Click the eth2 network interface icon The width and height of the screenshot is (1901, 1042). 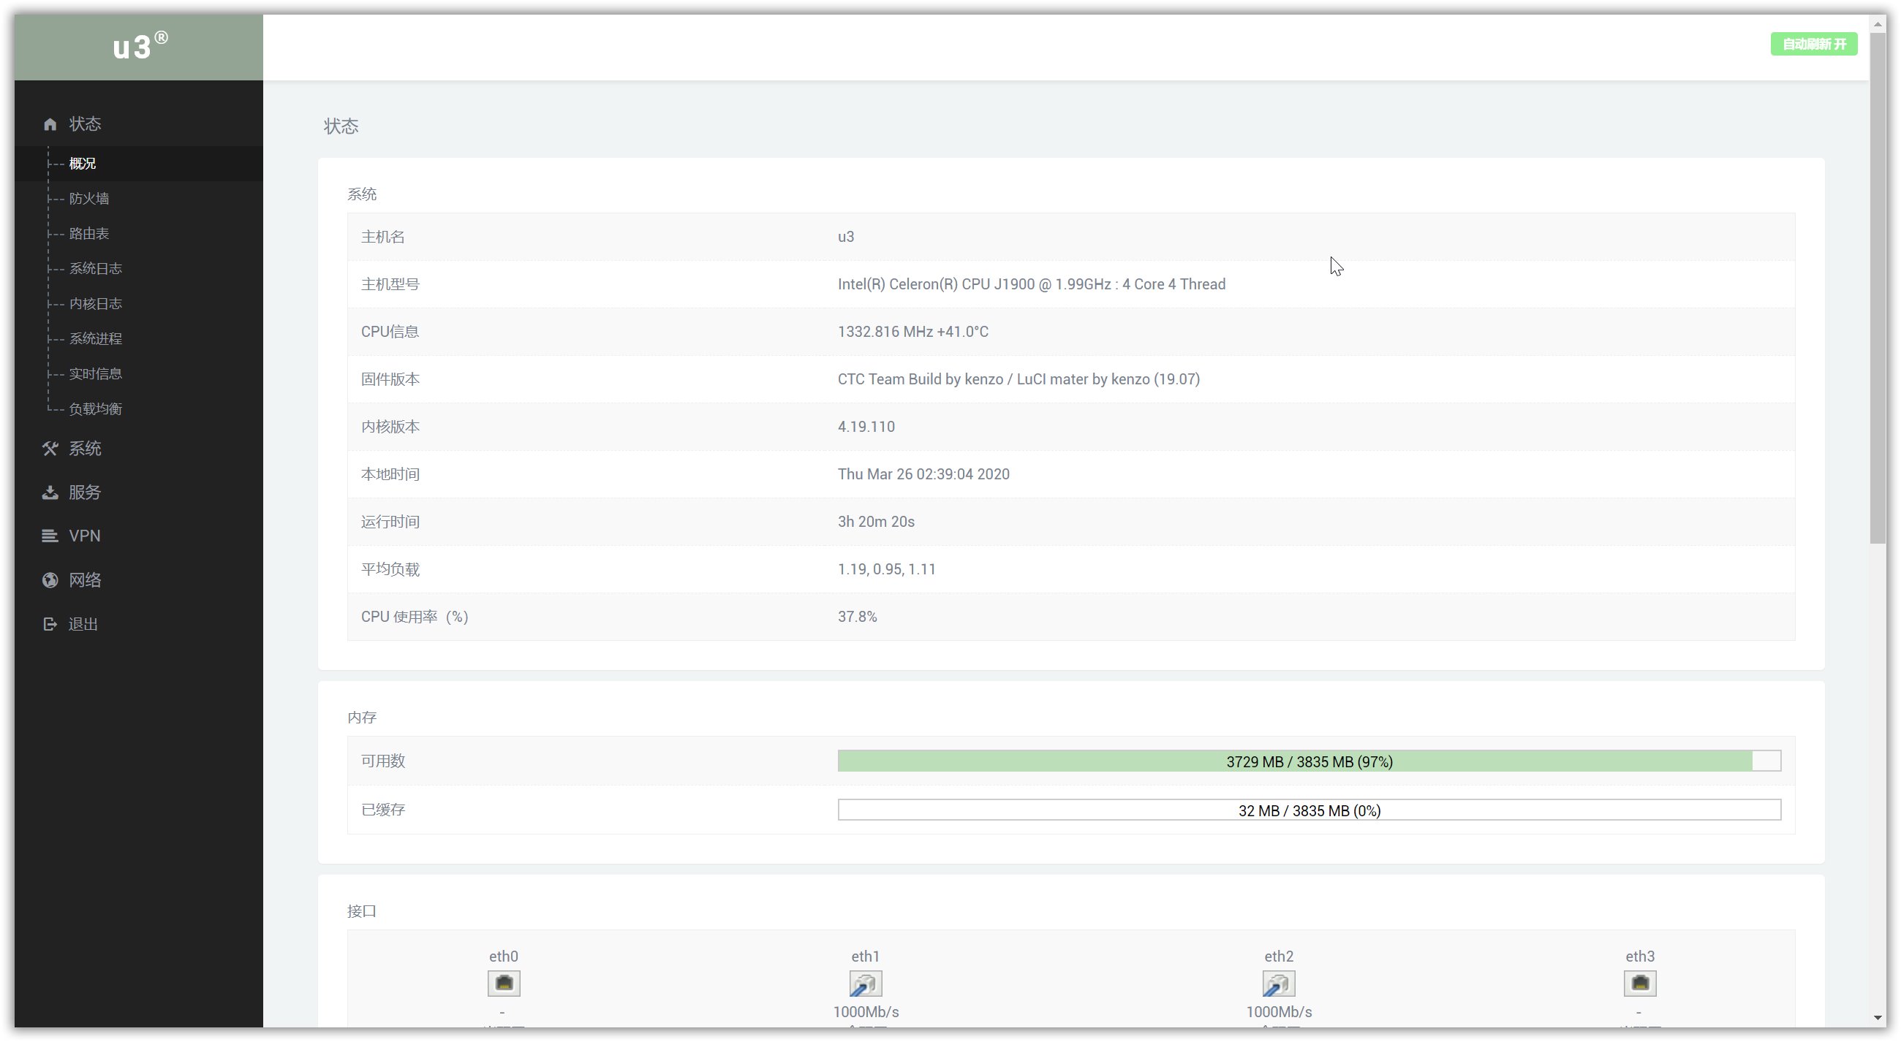tap(1279, 983)
